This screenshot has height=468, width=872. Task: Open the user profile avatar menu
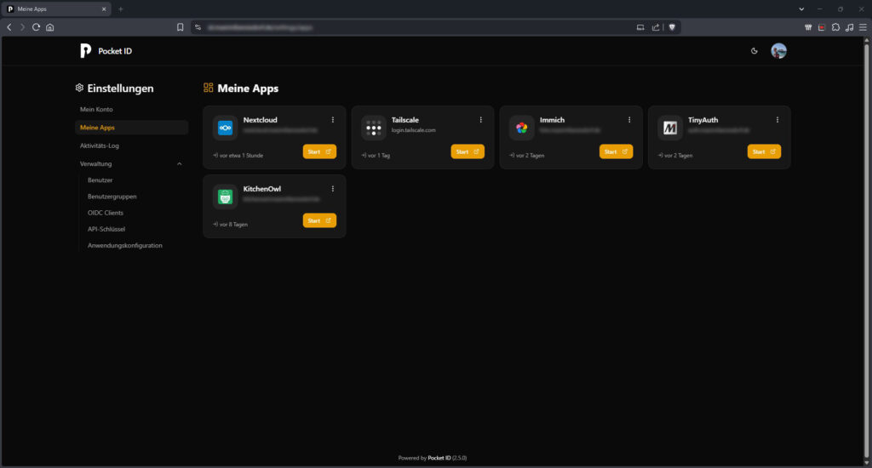tap(778, 51)
